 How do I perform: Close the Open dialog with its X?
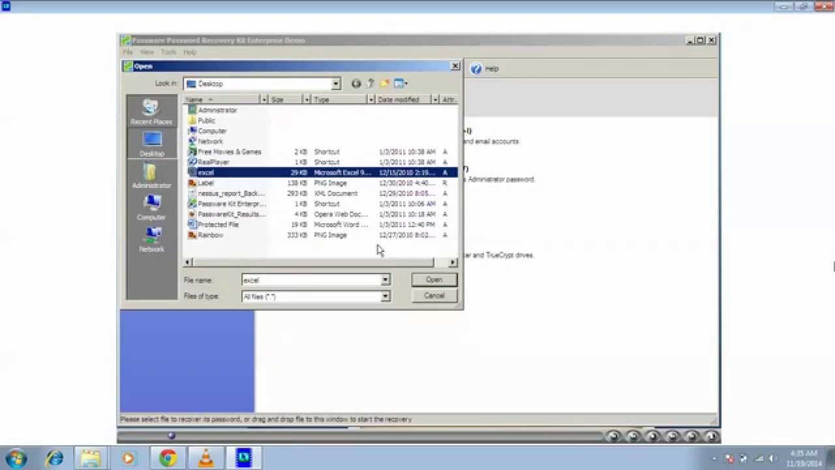coord(455,66)
